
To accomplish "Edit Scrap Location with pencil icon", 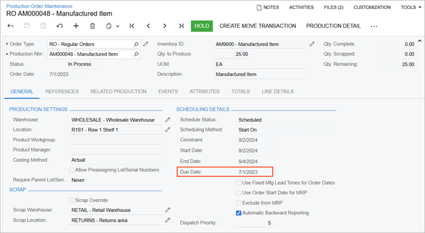I will click(x=168, y=220).
